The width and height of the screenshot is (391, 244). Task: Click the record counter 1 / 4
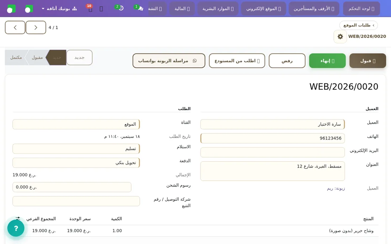[53, 27]
